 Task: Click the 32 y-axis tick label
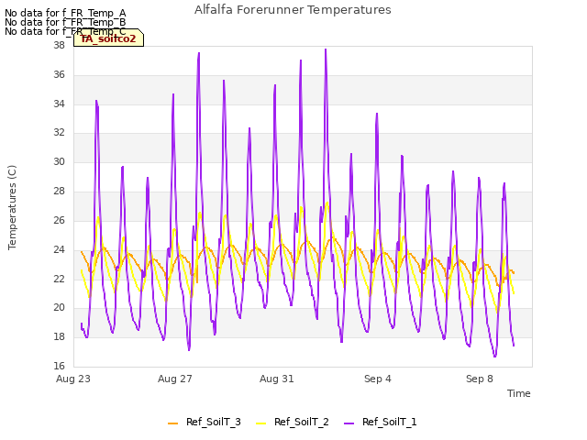click(59, 133)
